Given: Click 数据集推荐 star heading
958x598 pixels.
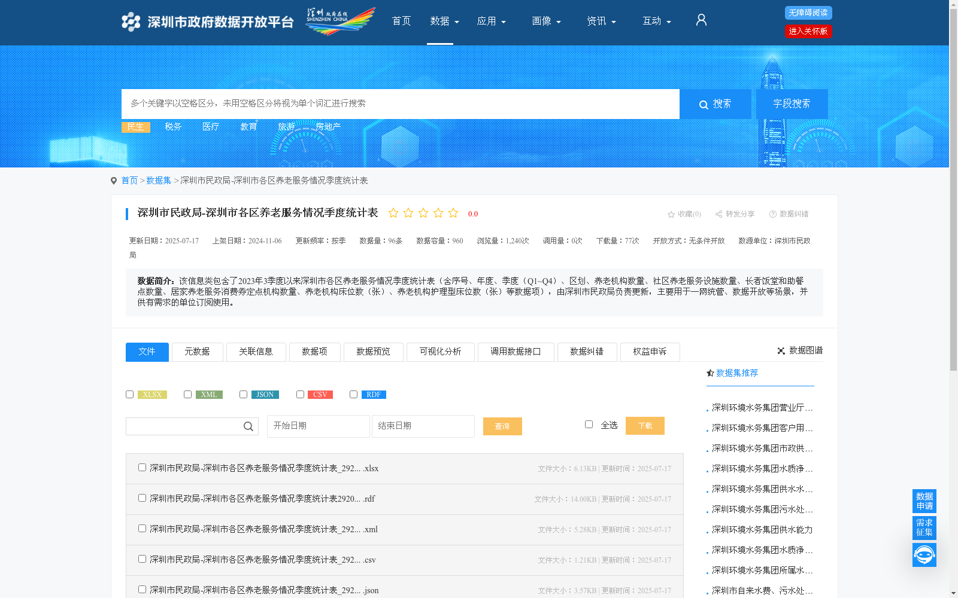Looking at the screenshot, I should click(732, 373).
